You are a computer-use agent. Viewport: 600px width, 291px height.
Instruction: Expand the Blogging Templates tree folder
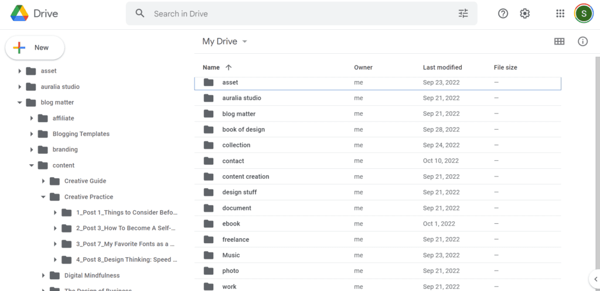pos(32,134)
